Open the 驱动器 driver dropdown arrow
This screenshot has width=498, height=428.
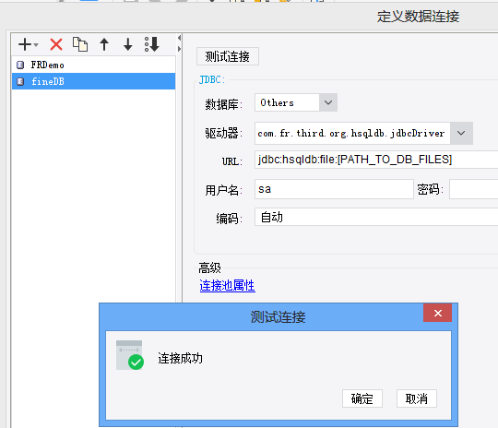coord(461,133)
